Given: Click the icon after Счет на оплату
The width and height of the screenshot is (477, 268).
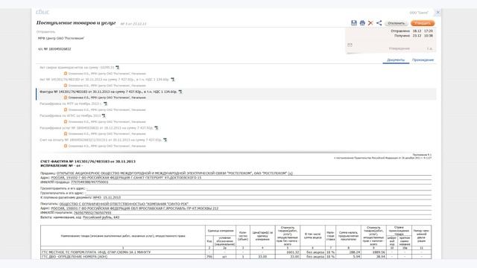Looking at the screenshot, I should coord(165,140).
